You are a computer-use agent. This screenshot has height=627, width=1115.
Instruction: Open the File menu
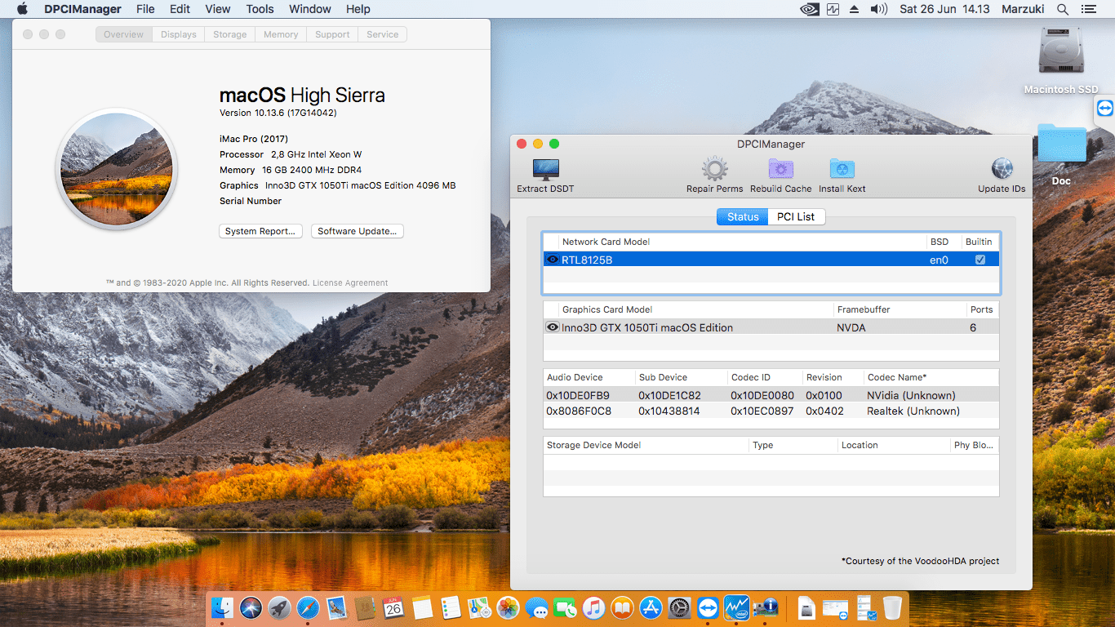[x=145, y=9]
